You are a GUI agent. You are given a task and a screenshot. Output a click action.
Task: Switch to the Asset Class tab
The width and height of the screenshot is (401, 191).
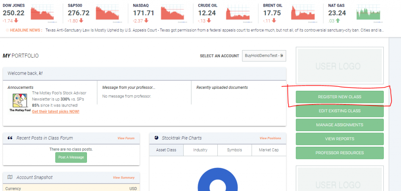(166, 150)
